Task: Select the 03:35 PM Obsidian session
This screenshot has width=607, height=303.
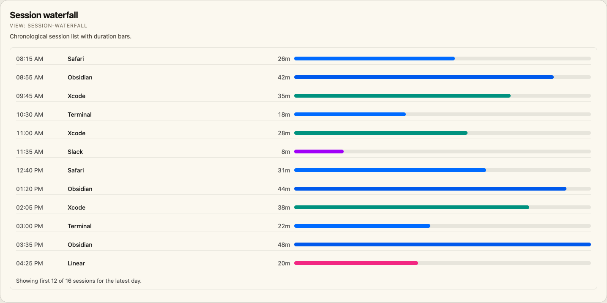Action: pos(303,245)
